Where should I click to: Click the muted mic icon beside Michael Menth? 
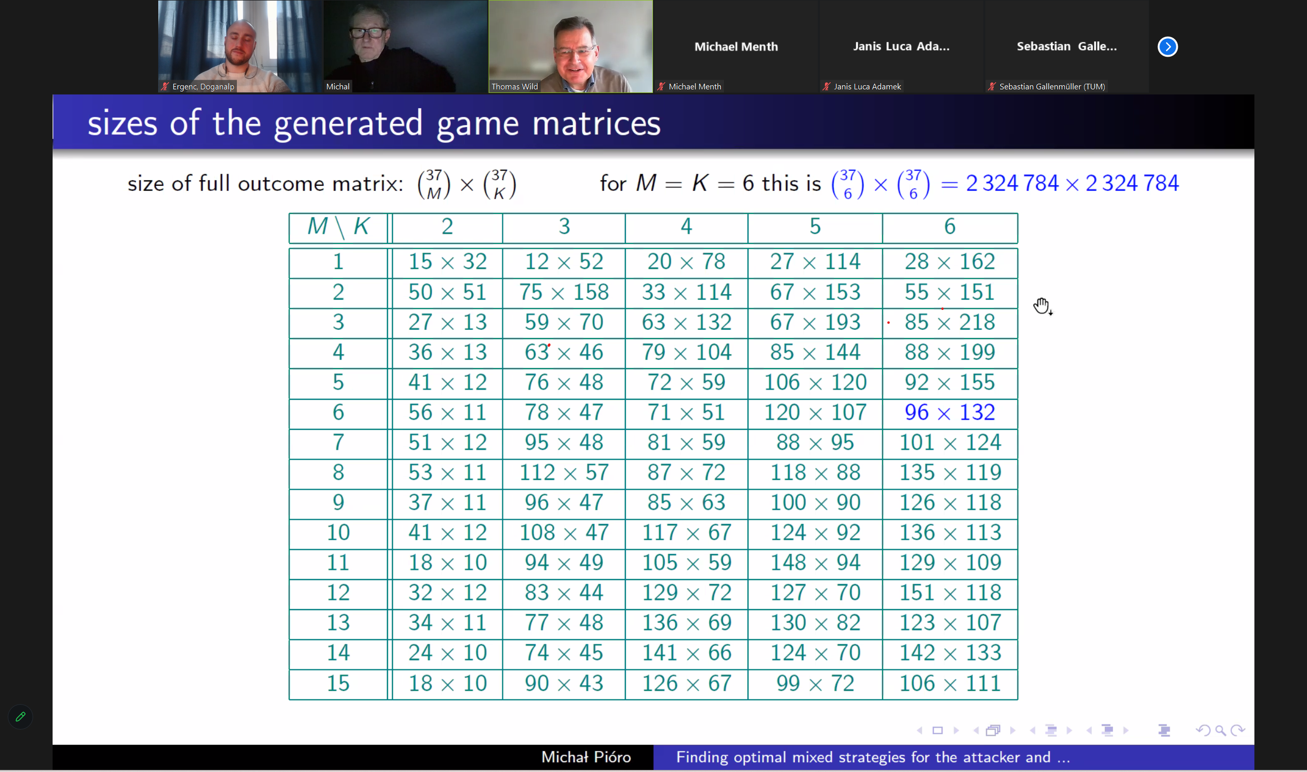661,86
